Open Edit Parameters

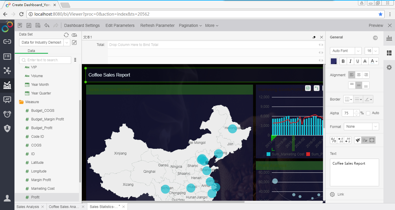pos(120,25)
